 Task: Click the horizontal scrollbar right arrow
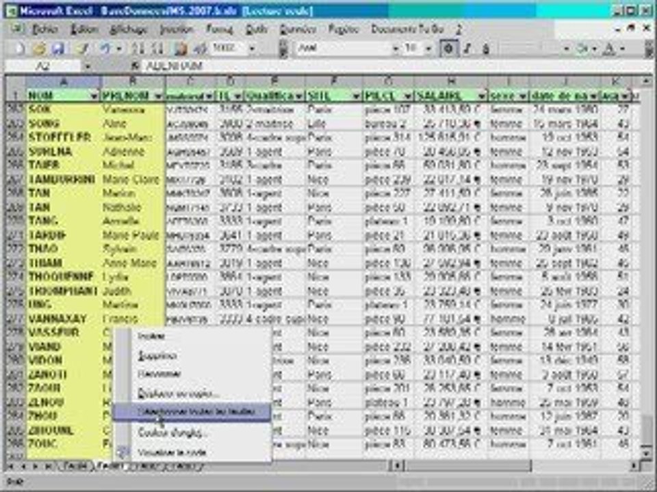[x=635, y=465]
